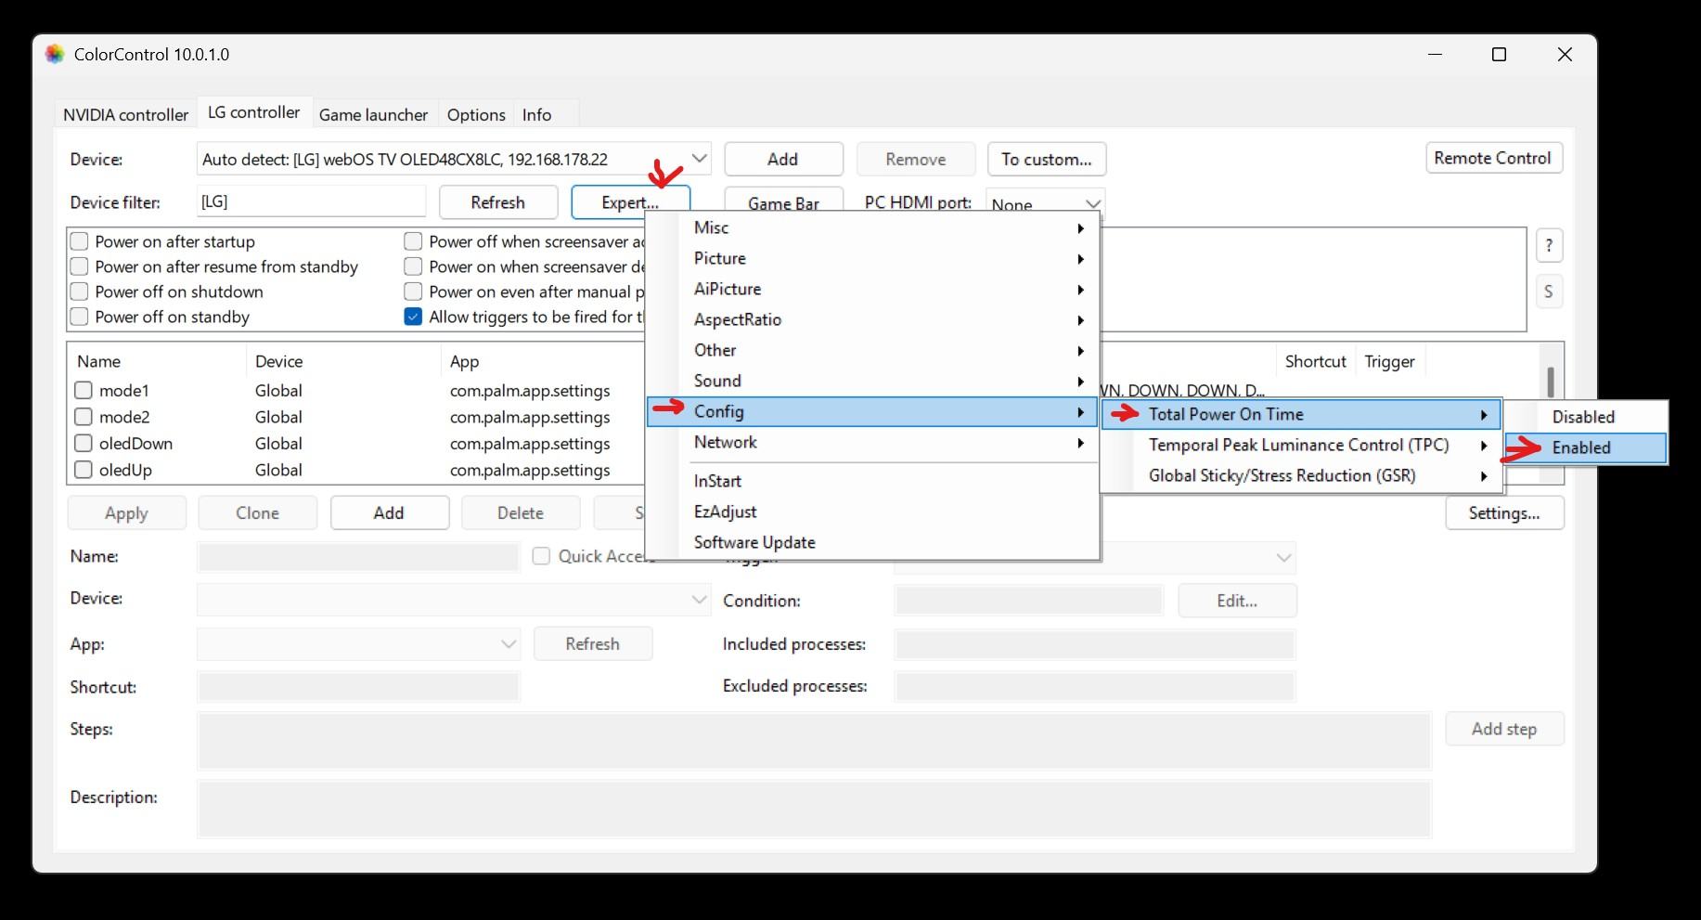Open the Sound submenu
The image size is (1701, 920).
(x=873, y=381)
